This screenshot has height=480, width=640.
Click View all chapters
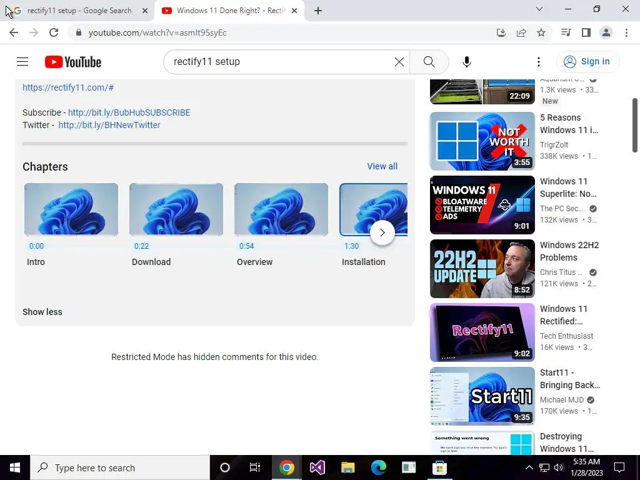click(x=382, y=166)
